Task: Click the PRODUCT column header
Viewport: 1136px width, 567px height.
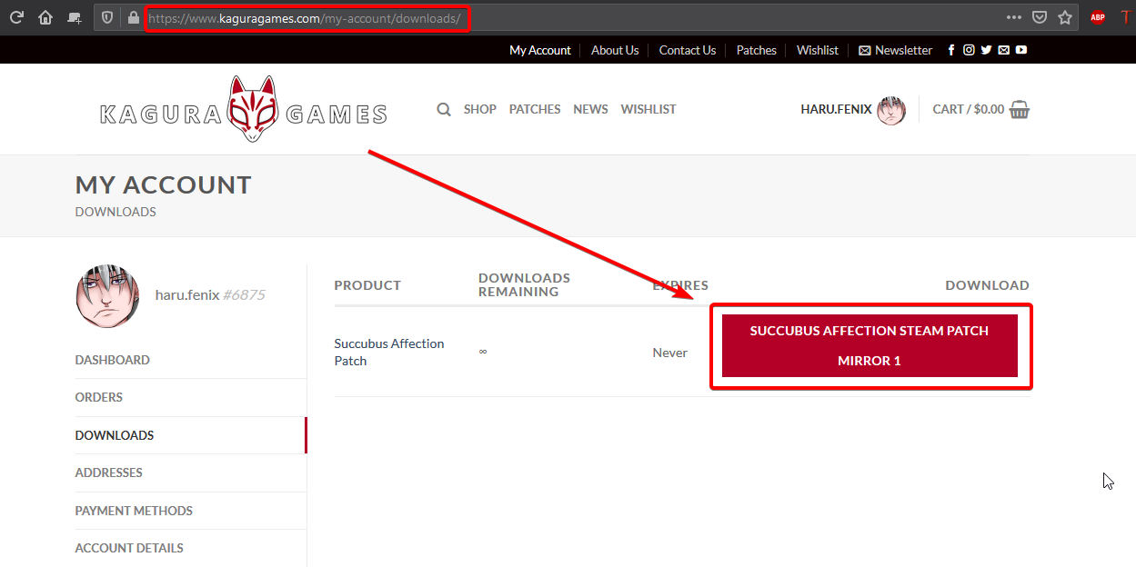Action: (367, 285)
